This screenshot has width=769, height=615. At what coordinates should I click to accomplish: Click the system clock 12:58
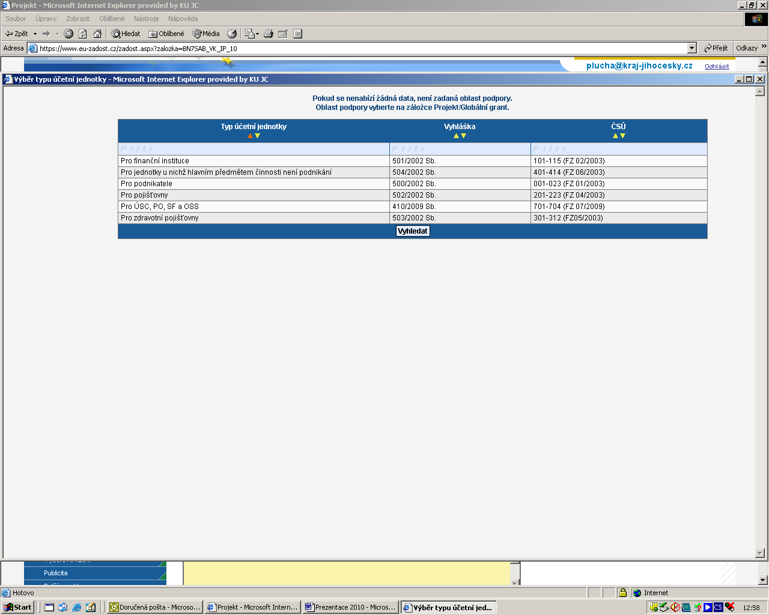point(751,608)
